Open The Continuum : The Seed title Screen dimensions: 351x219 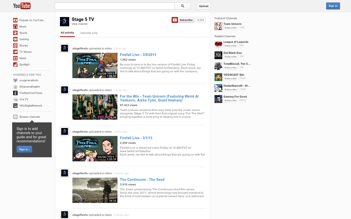[142, 180]
